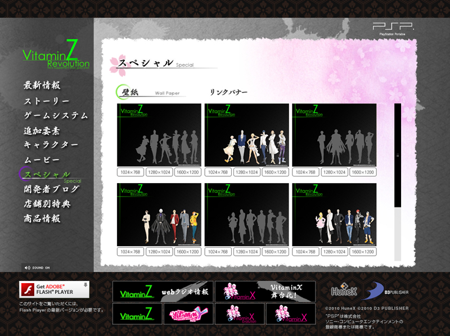The height and width of the screenshot is (336, 450).
Task: Open the colored wallpaper with black-caped character
Action: (x=159, y=215)
